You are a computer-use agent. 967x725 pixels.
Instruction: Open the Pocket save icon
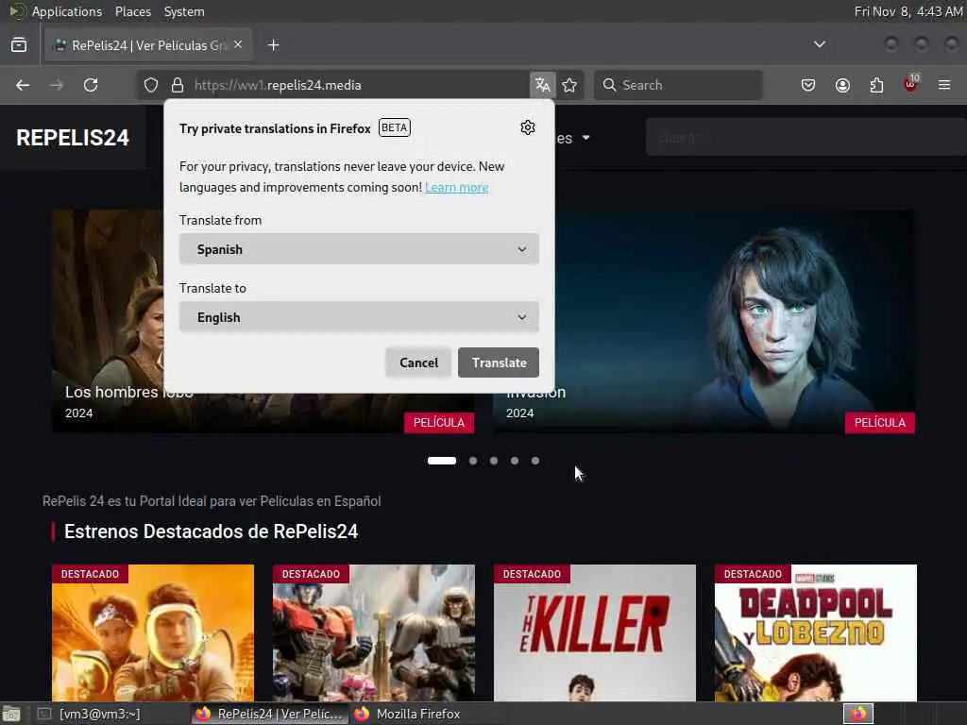click(x=808, y=85)
